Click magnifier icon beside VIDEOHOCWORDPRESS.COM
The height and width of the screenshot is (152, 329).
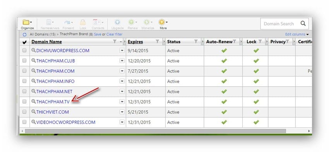[x=34, y=122]
